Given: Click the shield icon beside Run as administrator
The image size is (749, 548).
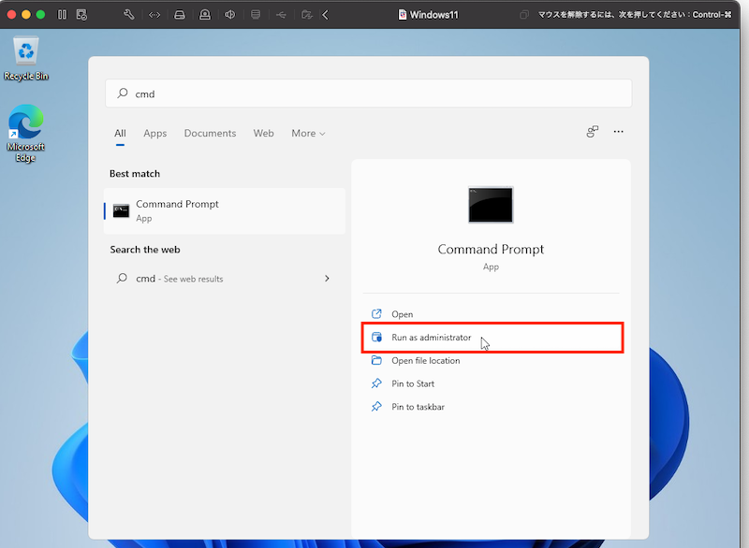Looking at the screenshot, I should (x=376, y=338).
